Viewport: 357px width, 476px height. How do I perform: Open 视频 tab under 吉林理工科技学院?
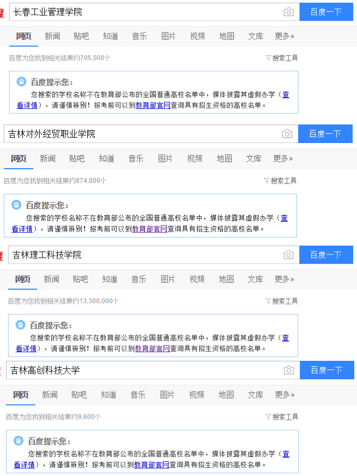coord(197,279)
